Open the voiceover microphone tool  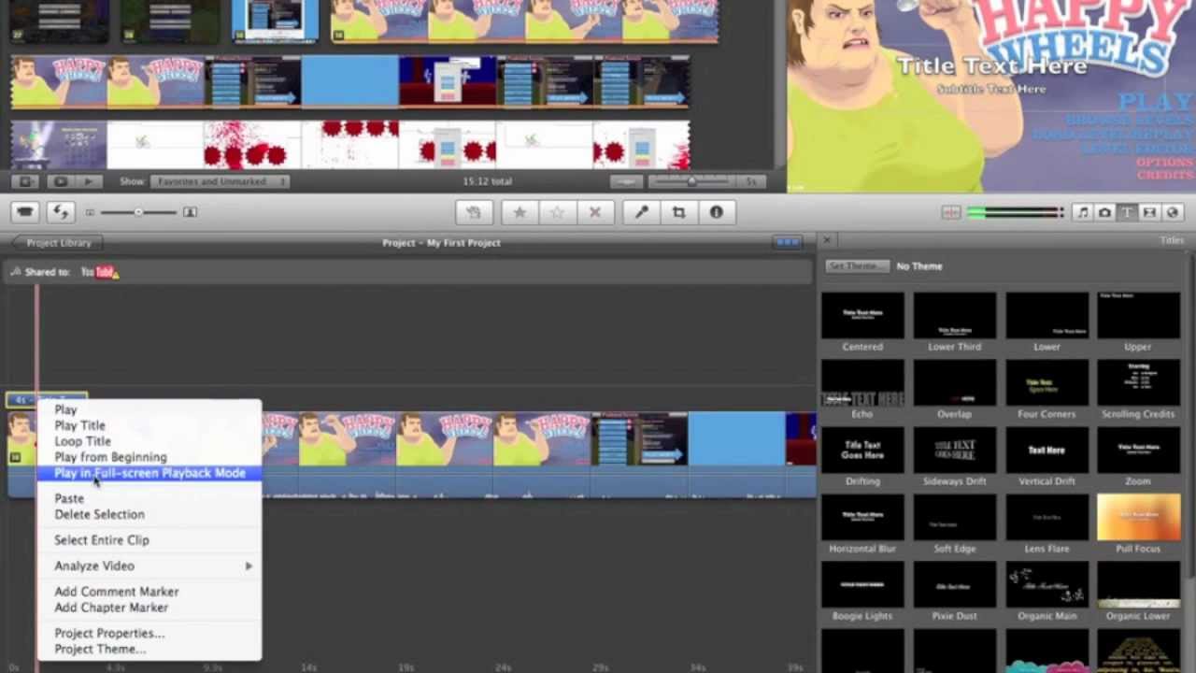point(641,212)
